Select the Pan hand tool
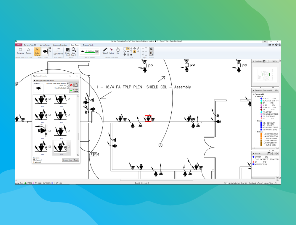The image size is (296, 225). (118, 51)
